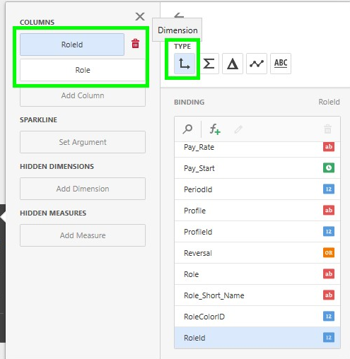
Task: Choose ProfileId field in binding list
Action: pos(257,232)
